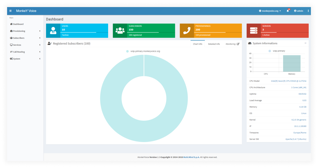Open System in the sidebar
318x168 pixels.
coord(25,59)
